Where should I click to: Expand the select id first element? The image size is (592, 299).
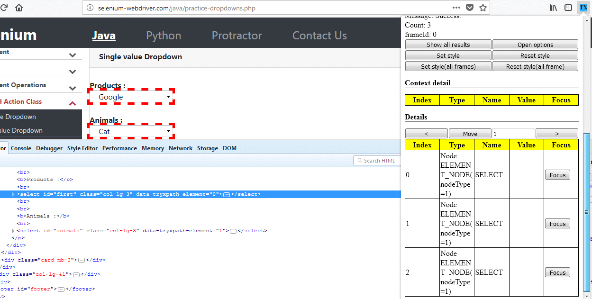click(13, 194)
